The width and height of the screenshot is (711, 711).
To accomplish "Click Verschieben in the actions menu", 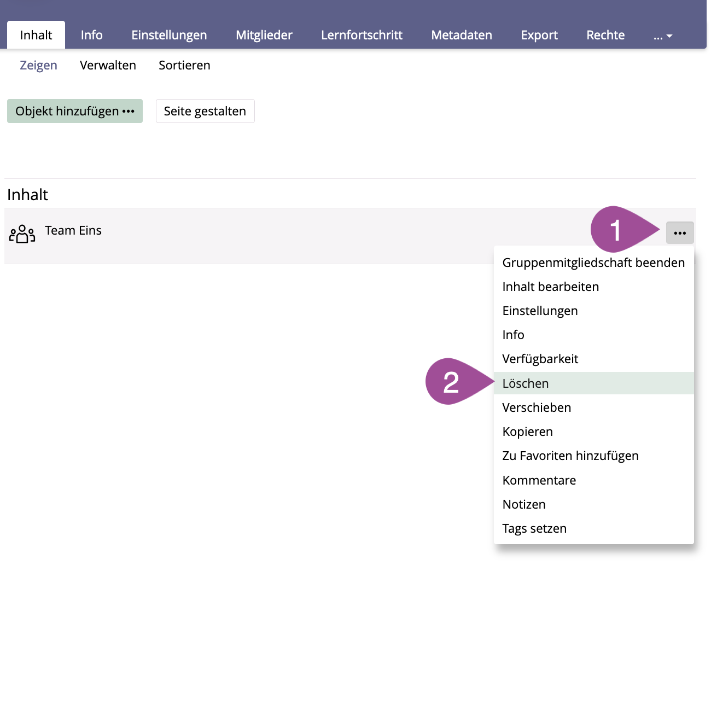I will [536, 407].
